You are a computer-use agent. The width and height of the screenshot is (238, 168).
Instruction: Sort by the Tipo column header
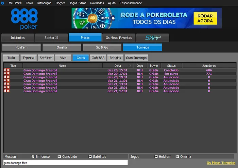[x=13, y=65]
